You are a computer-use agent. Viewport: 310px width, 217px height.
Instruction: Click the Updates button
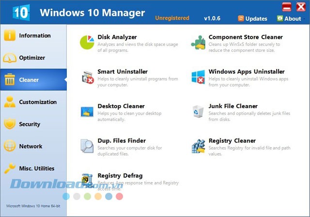click(x=252, y=18)
